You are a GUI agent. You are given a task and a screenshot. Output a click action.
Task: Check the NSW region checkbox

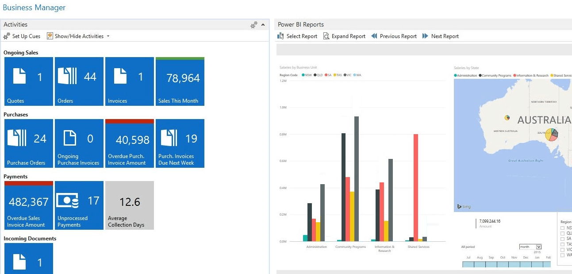(x=562, y=228)
